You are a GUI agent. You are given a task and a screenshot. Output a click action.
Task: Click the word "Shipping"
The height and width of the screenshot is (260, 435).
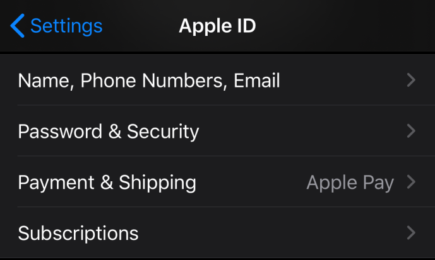(157, 183)
